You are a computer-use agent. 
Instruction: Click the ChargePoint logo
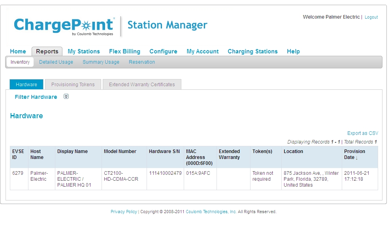coord(64,26)
